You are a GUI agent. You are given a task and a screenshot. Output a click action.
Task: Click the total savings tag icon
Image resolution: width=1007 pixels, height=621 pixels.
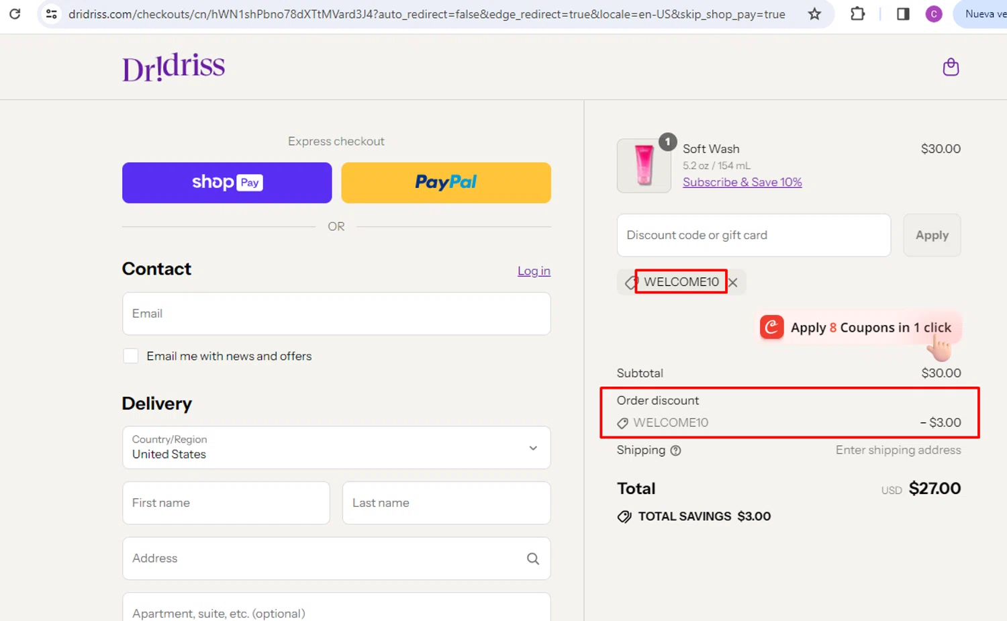(x=624, y=516)
